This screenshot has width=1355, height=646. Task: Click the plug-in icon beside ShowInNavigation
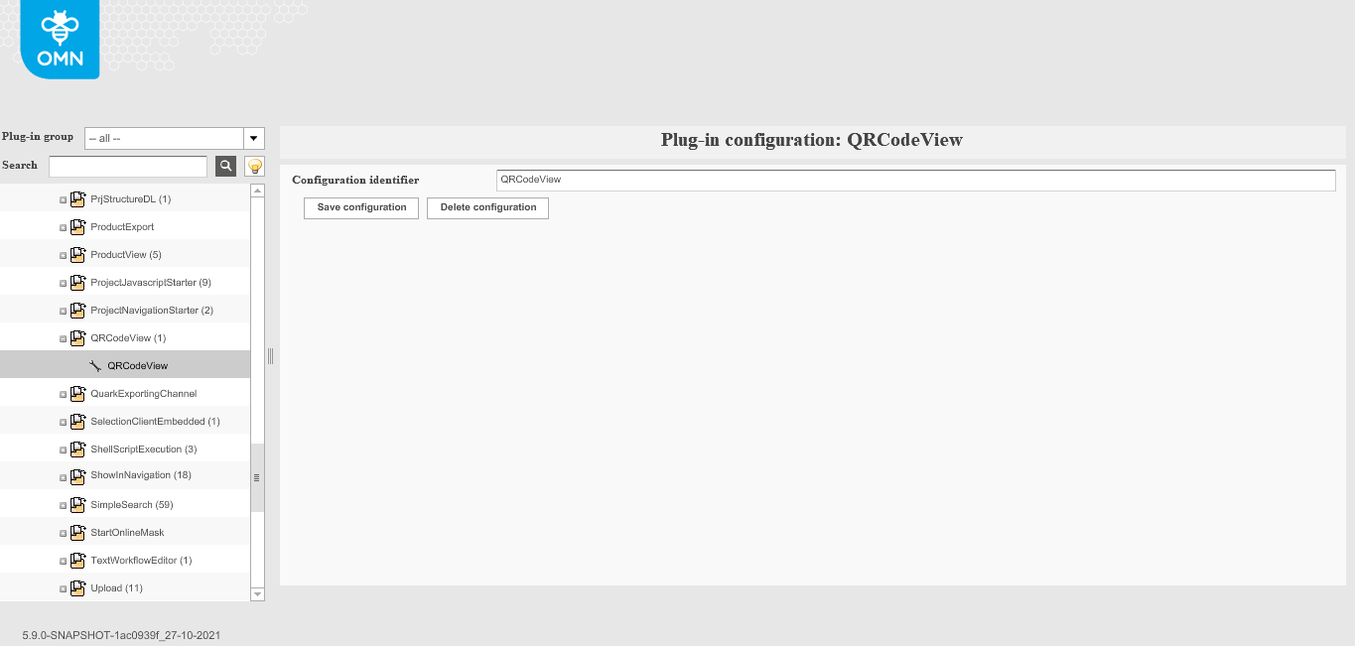click(x=77, y=476)
